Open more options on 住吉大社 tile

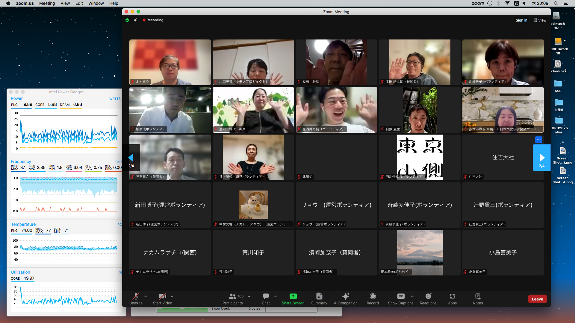point(538,140)
